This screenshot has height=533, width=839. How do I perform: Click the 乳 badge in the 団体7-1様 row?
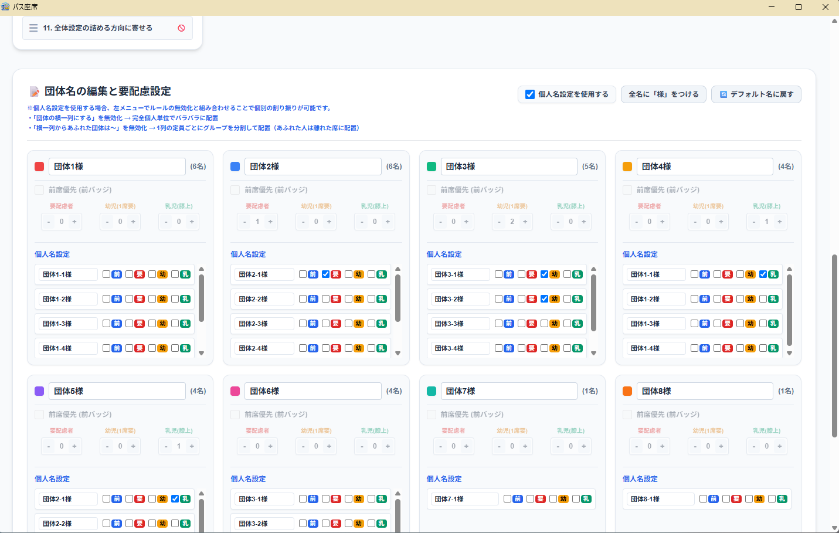[586, 499]
